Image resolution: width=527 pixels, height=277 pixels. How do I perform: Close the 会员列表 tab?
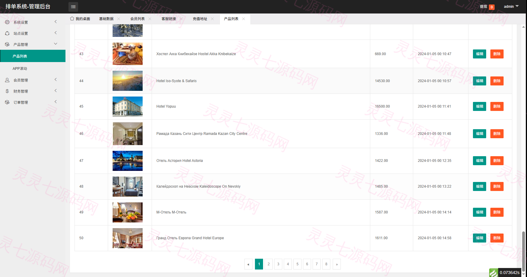click(x=150, y=19)
